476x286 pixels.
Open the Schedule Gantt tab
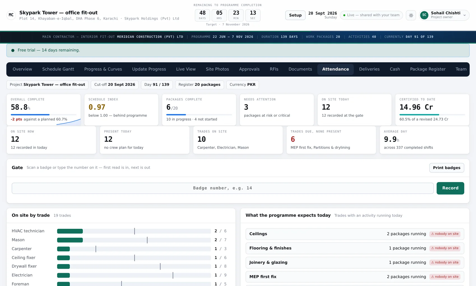click(x=58, y=69)
